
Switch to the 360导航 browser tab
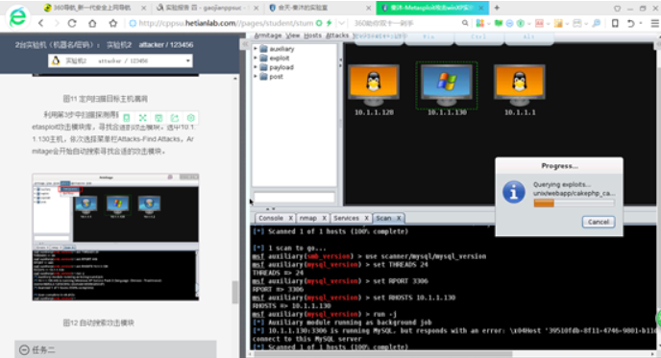pyautogui.click(x=92, y=8)
